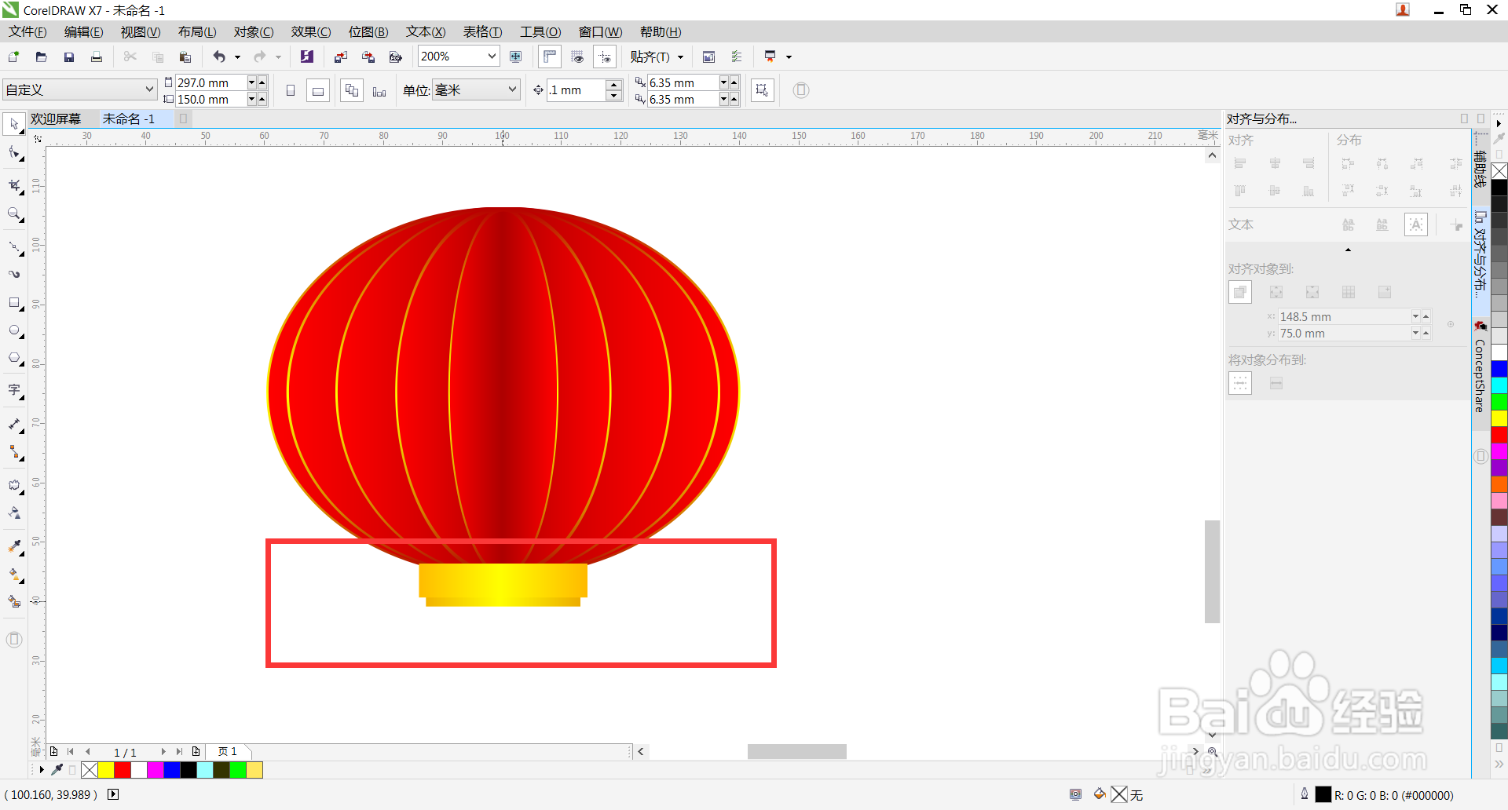The image size is (1508, 810).
Task: Open the application launcher dropdown arrow
Action: pos(789,57)
